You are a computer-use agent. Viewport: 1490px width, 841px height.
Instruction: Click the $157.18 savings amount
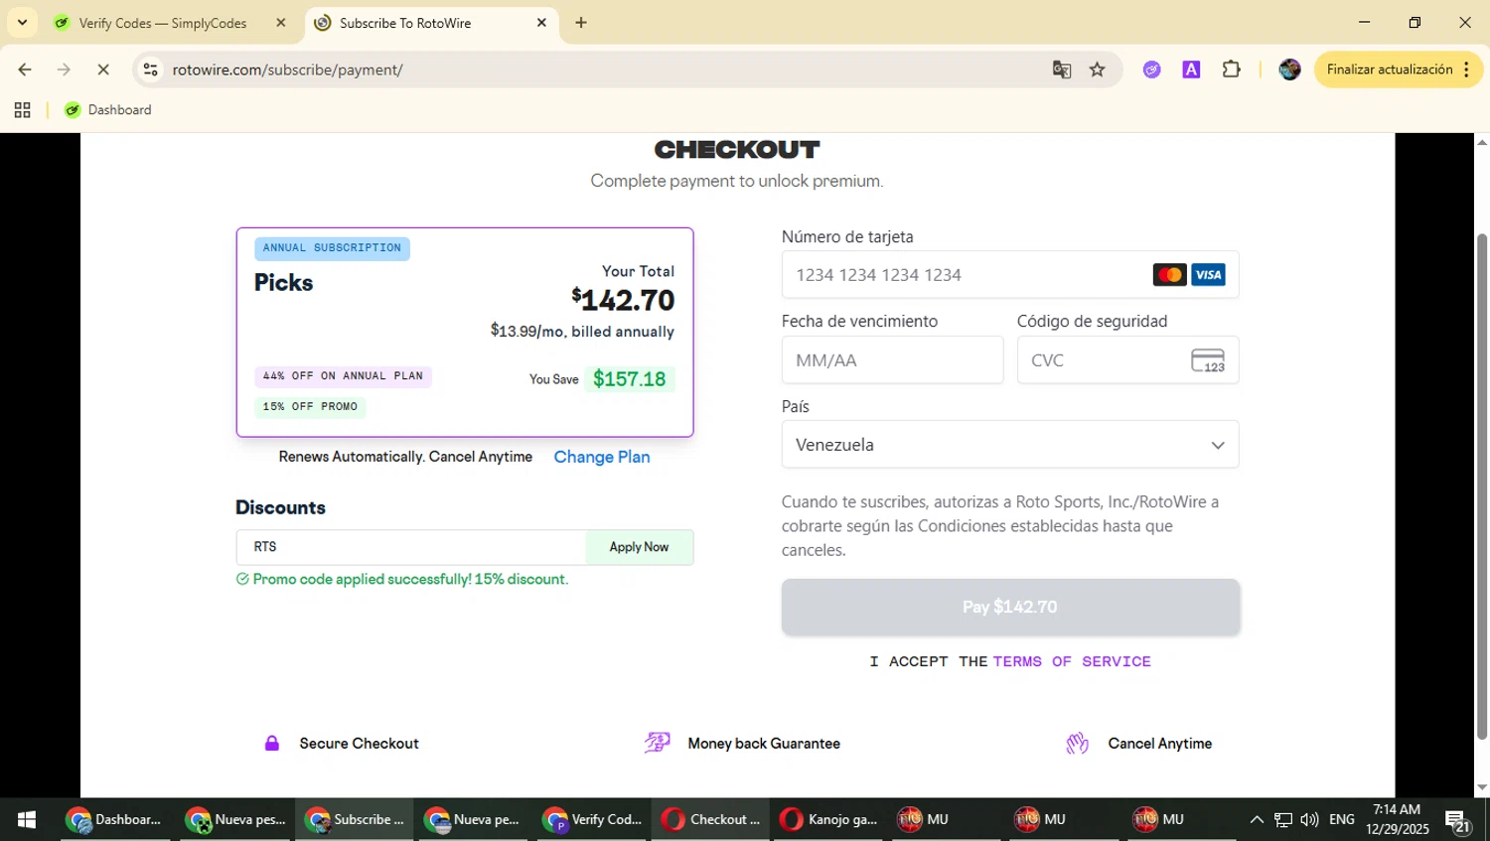(630, 379)
